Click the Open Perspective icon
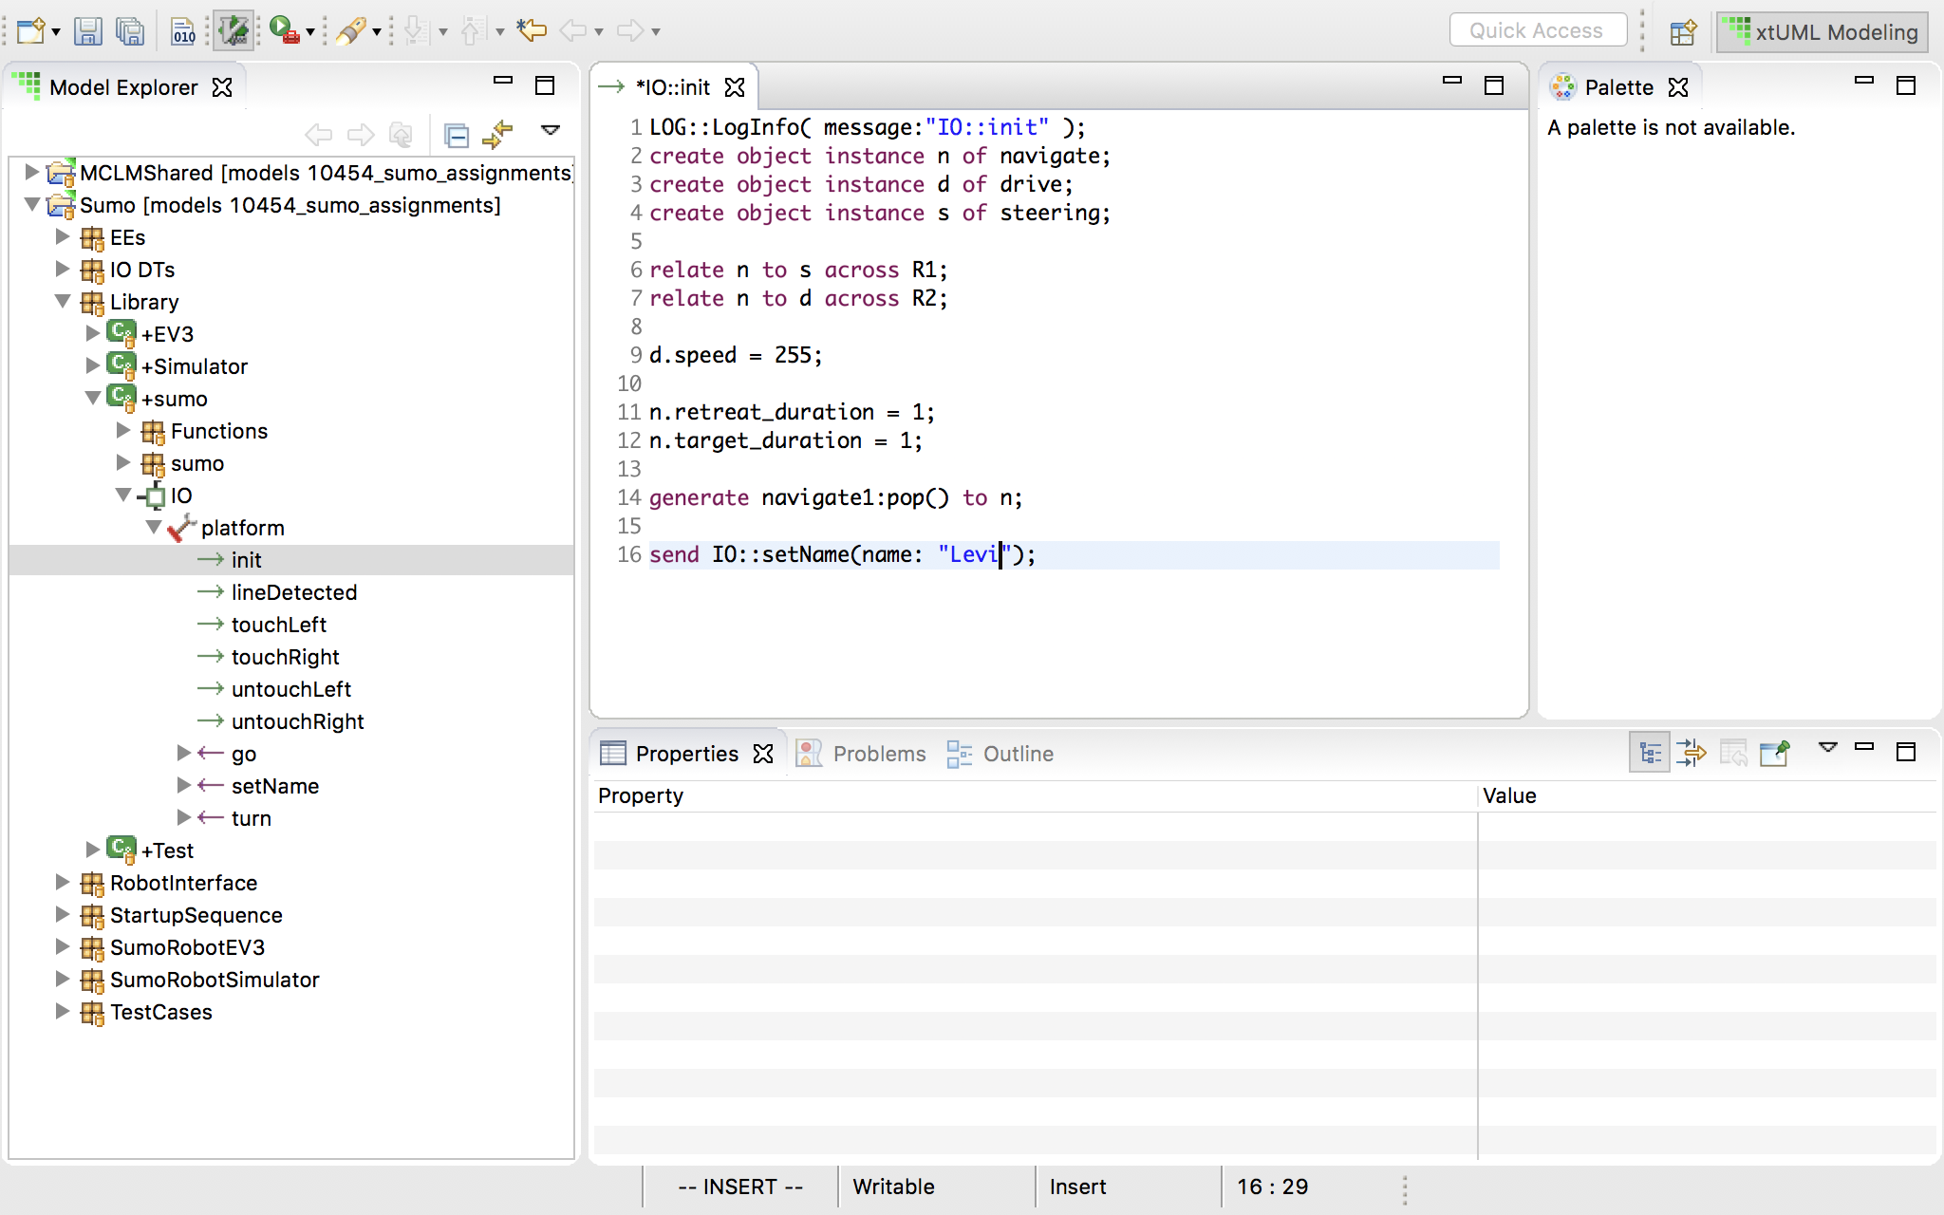Screen dimensions: 1944x1215 tap(1683, 32)
